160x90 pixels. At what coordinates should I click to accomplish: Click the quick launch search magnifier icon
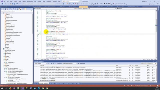tap(79, 1)
